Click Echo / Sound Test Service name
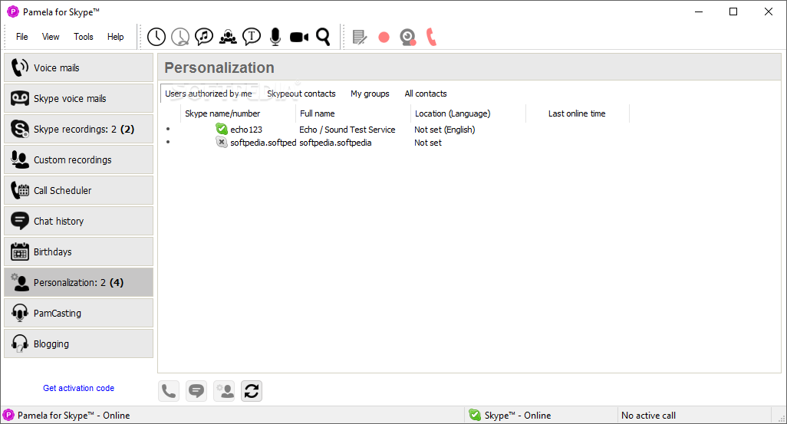787x424 pixels. [x=347, y=130]
